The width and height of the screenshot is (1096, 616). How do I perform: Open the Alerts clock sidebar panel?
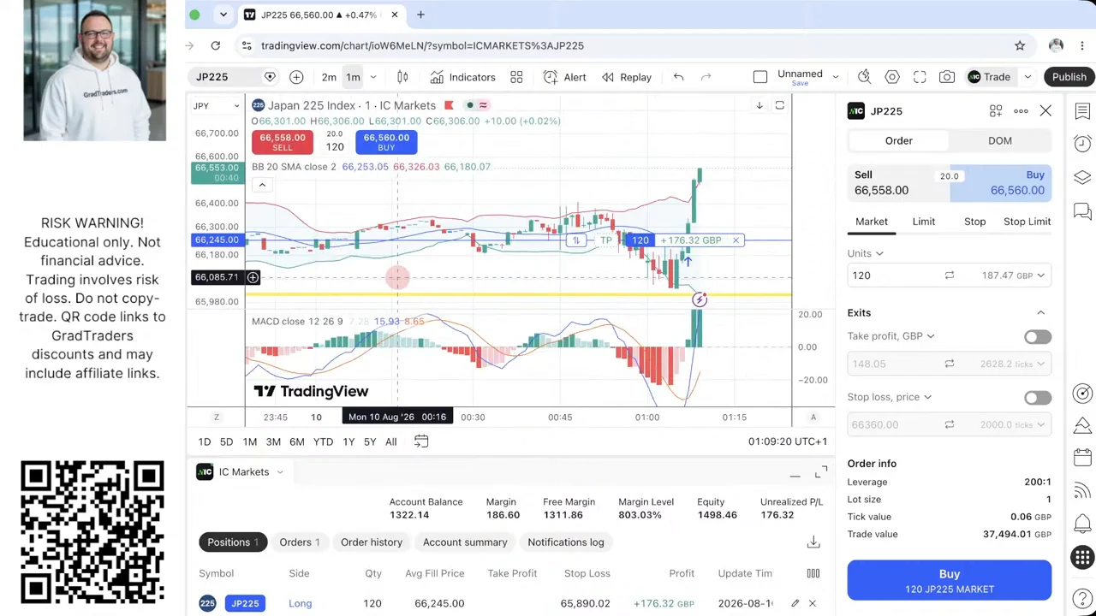(1082, 144)
